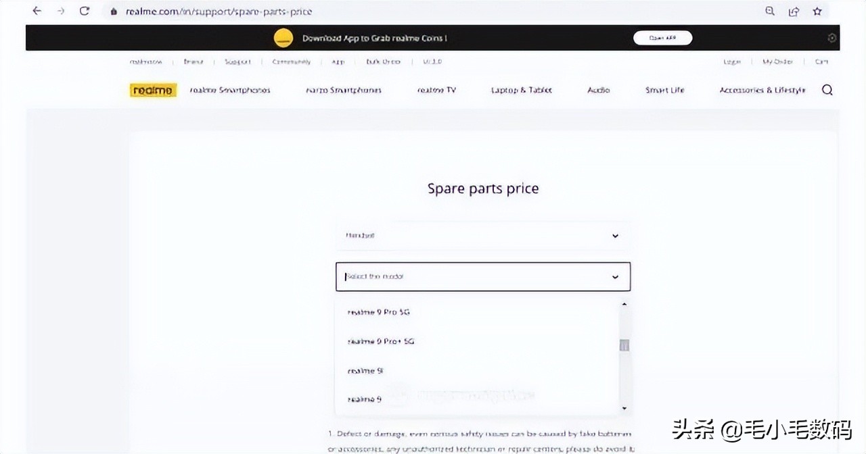Image resolution: width=866 pixels, height=454 pixels.
Task: Click the address bar URL field
Action: [433, 11]
